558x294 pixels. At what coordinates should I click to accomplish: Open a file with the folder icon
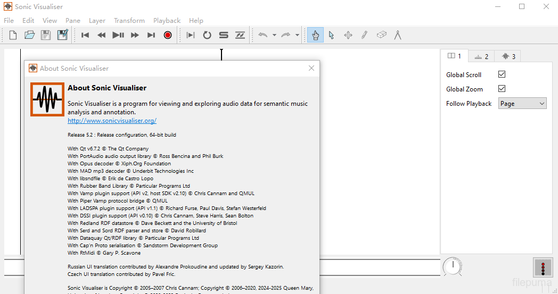point(29,35)
